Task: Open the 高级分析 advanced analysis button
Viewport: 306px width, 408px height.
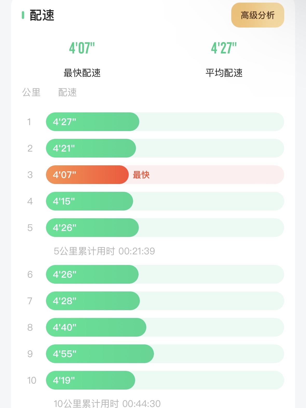Action: (x=257, y=15)
